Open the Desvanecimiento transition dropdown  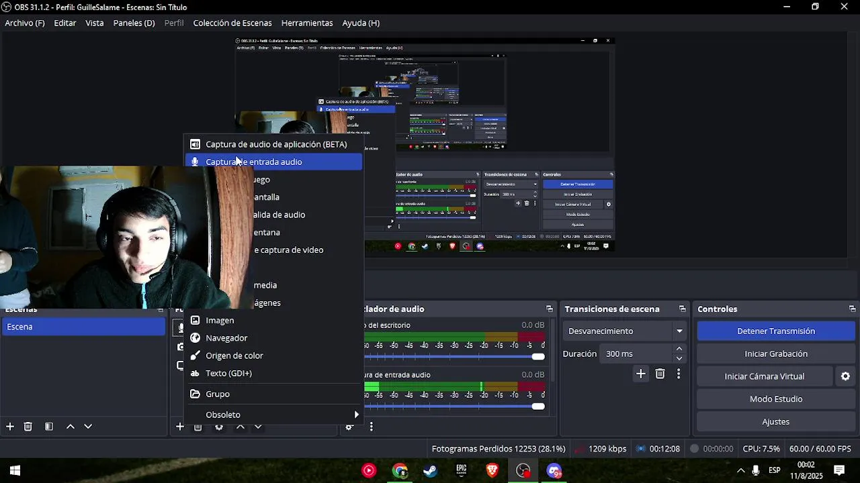[626, 331]
